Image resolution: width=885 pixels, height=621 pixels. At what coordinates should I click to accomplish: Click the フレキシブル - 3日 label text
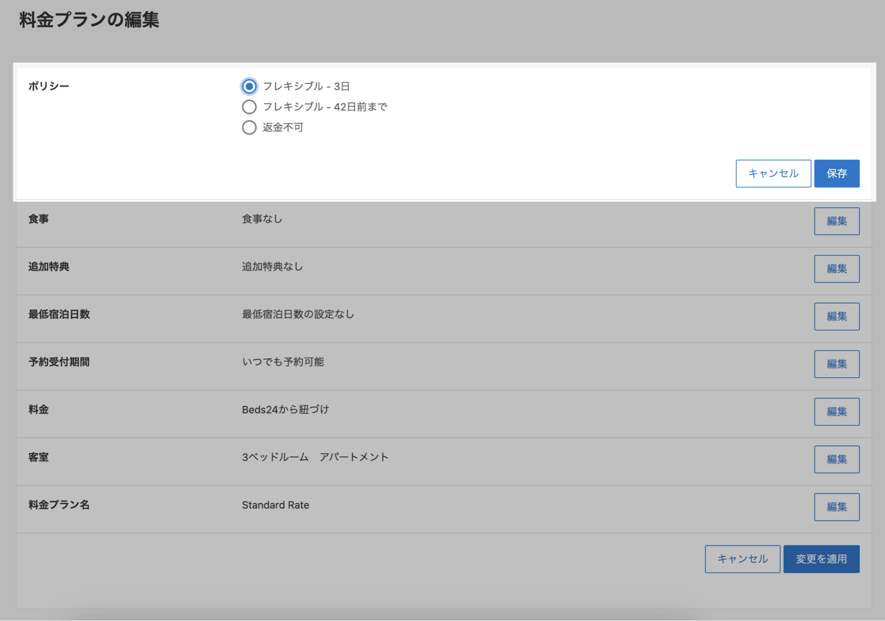point(306,86)
